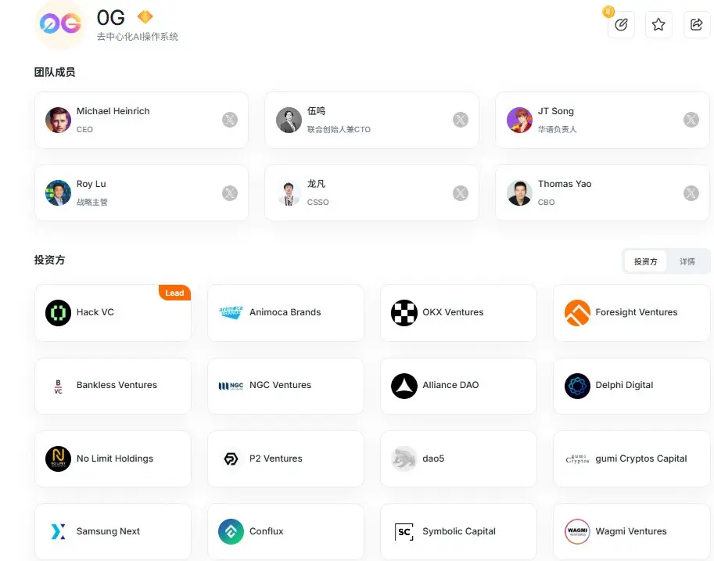714x561 pixels.
Task: Click the 去中心化AI操作系统 subtitle text
Action: click(138, 37)
